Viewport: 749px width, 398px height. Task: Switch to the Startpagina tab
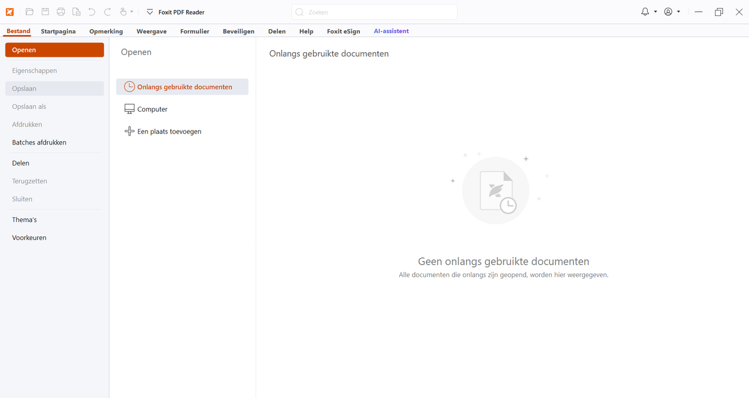[x=58, y=31]
